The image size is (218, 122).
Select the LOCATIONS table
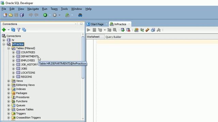click(x=28, y=73)
